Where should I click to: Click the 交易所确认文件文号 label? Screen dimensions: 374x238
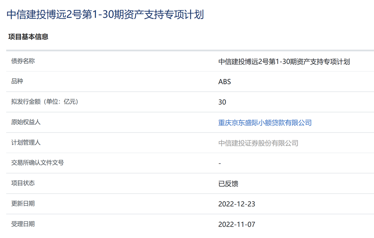pyautogui.click(x=37, y=163)
